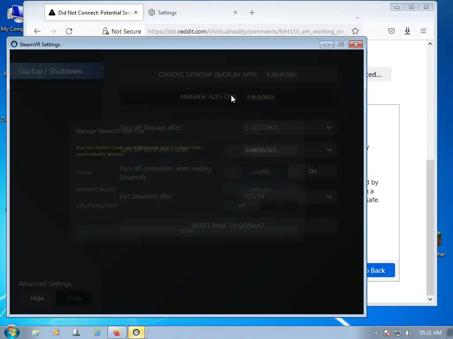Maximize the SteamVR Settings window
453x339 pixels.
click(341, 45)
